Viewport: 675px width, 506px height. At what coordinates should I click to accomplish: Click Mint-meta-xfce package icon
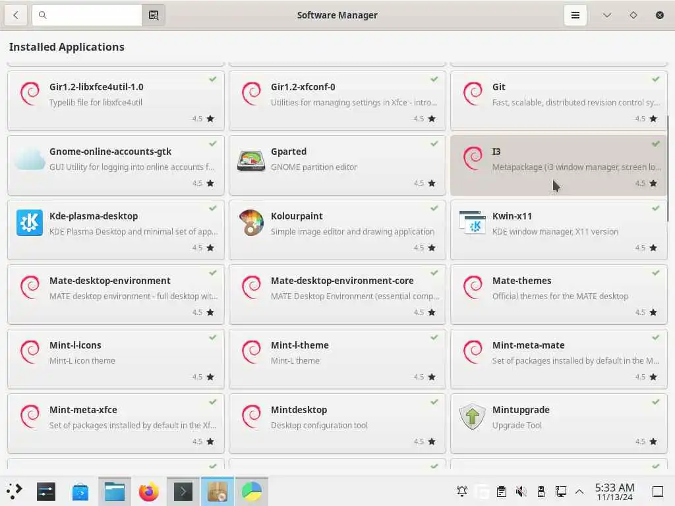tap(30, 416)
